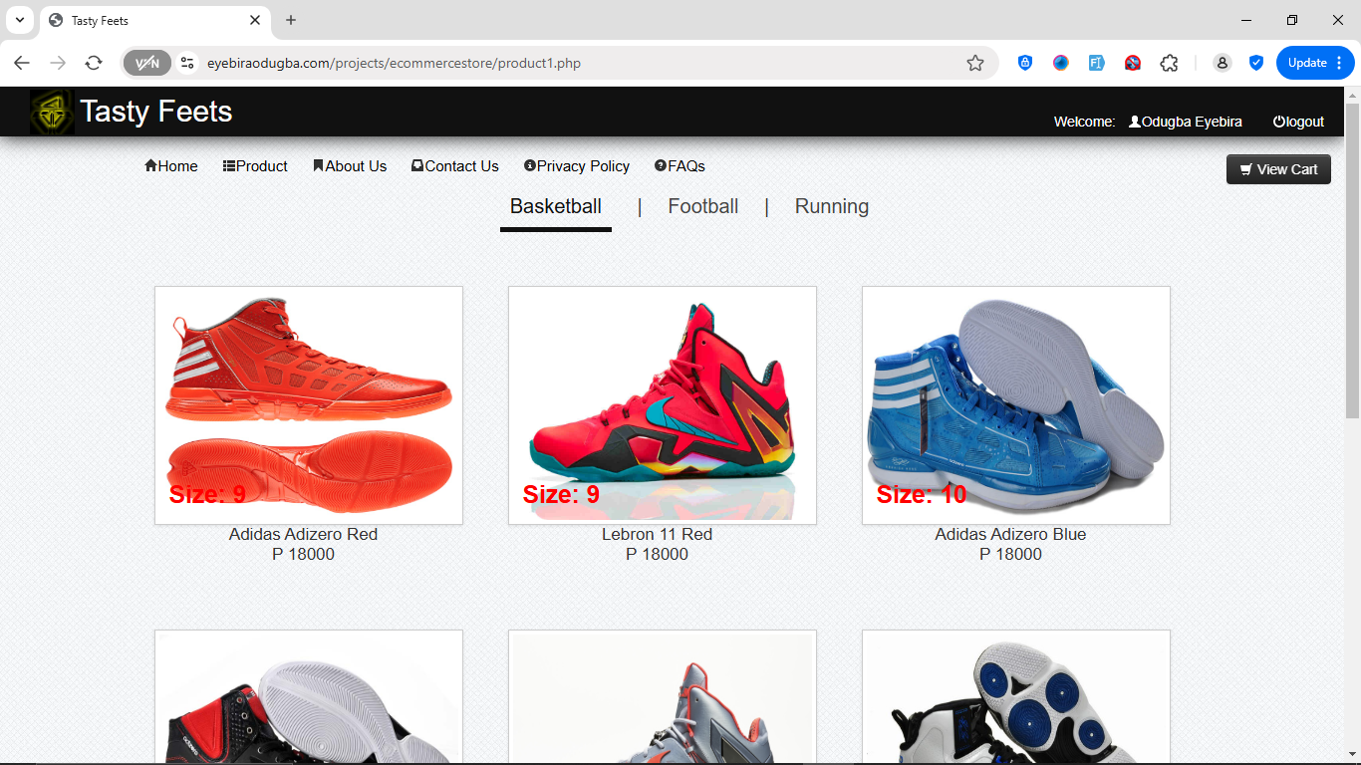The image size is (1361, 765).
Task: Go to Home page link
Action: pos(171,166)
